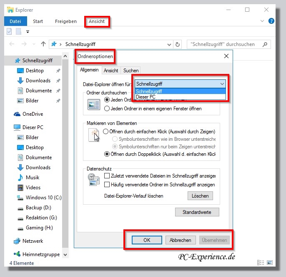Enable 'Zuletzt verwendete Dateien' checkbox

click(x=107, y=176)
